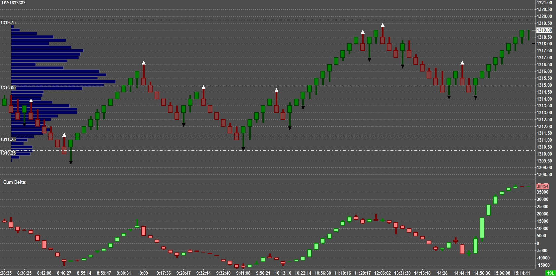Click 1317.50 on the price axis

(x=544, y=51)
